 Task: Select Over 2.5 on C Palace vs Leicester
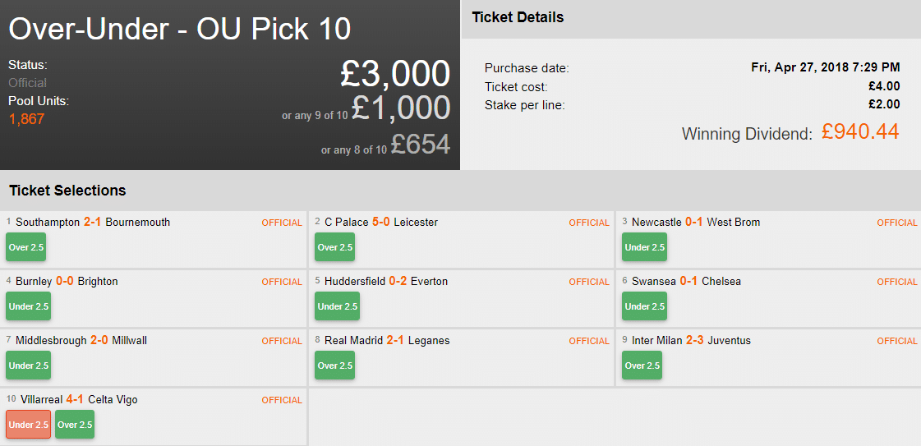(334, 247)
